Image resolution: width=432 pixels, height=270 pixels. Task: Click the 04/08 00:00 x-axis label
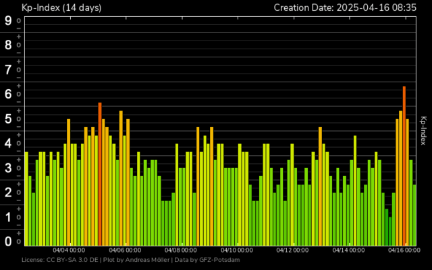coord(181,250)
